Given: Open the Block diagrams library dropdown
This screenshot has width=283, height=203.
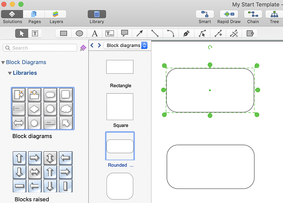Looking at the screenshot, I should (126, 45).
